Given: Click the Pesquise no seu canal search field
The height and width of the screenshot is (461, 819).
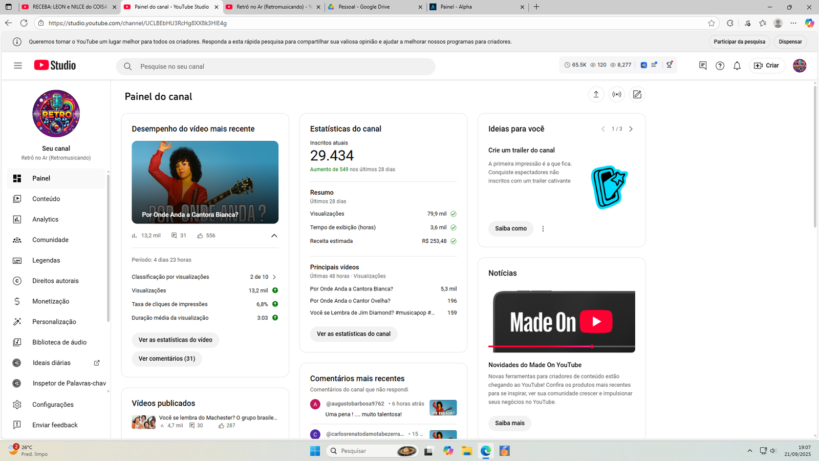Looking at the screenshot, I should pos(276,67).
